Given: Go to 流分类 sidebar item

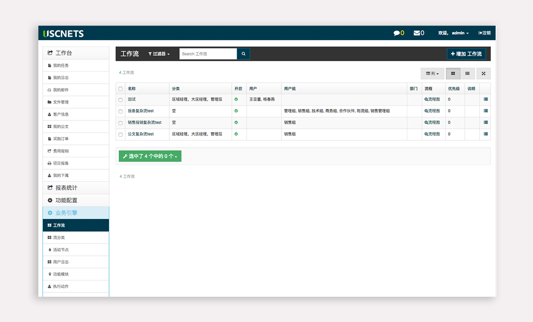Looking at the screenshot, I should tap(59, 238).
